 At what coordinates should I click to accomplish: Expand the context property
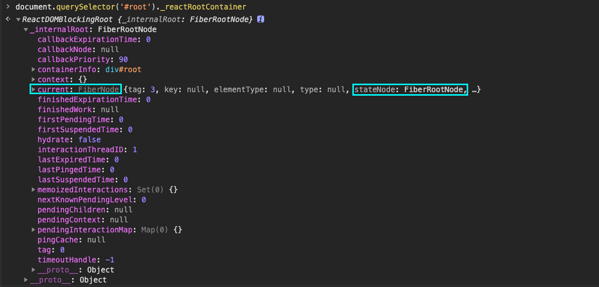[x=34, y=80]
